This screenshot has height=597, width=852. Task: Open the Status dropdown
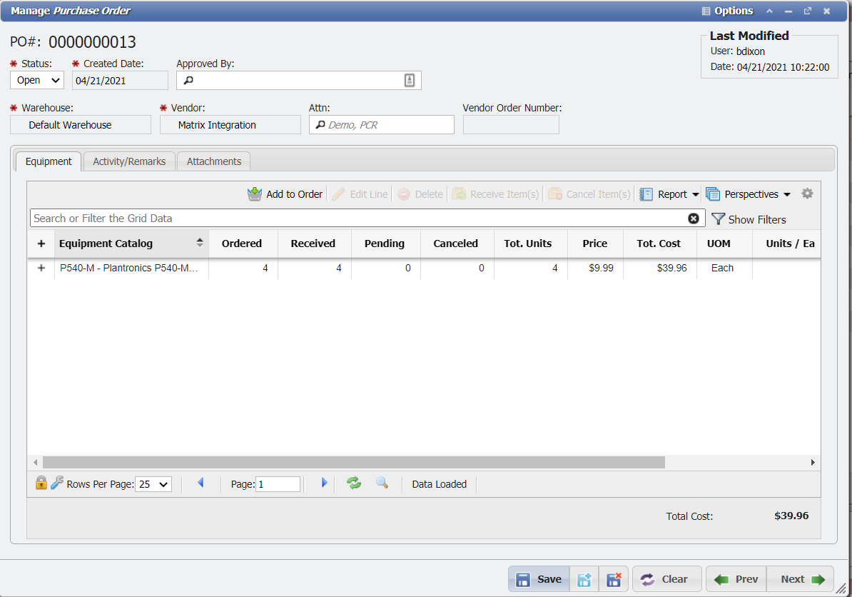pyautogui.click(x=37, y=81)
